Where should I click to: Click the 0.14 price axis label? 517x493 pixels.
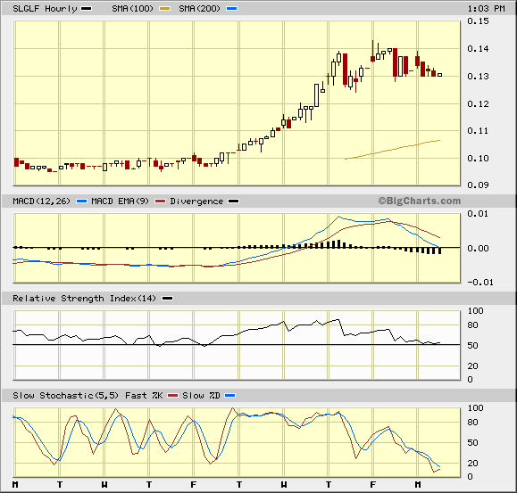pyautogui.click(x=478, y=49)
